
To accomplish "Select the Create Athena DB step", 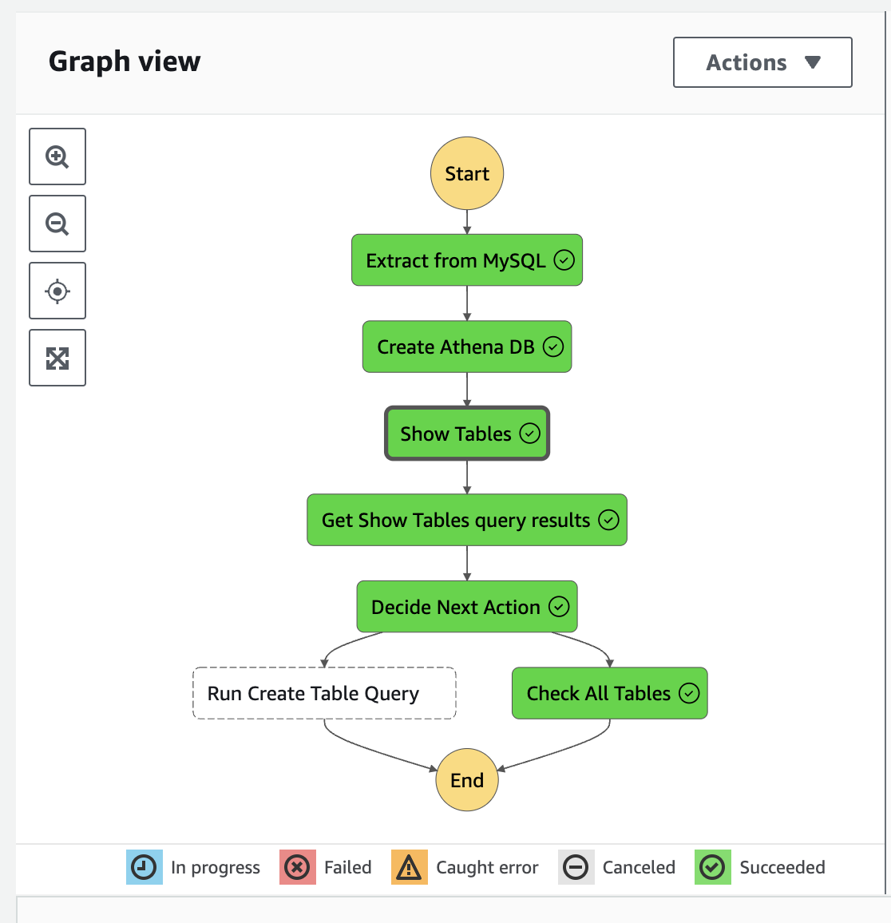I will (466, 347).
